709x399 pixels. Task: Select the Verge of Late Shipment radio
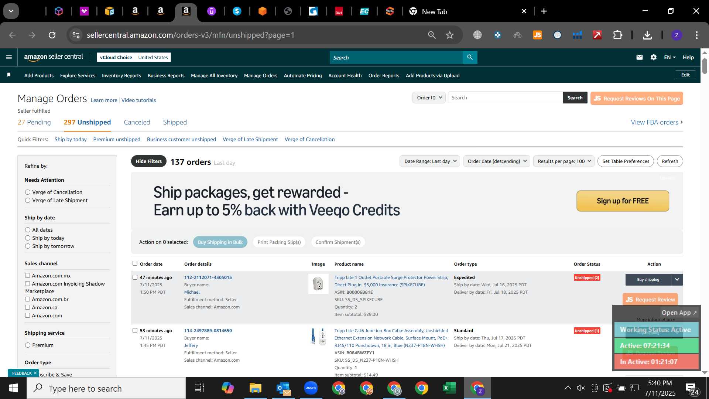[x=28, y=200]
